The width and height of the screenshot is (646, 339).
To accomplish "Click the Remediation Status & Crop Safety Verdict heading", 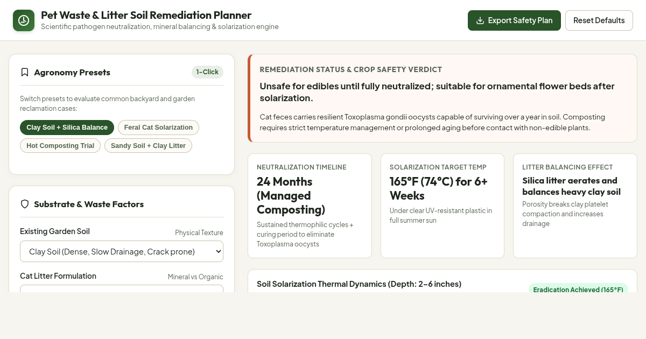I will [x=351, y=69].
